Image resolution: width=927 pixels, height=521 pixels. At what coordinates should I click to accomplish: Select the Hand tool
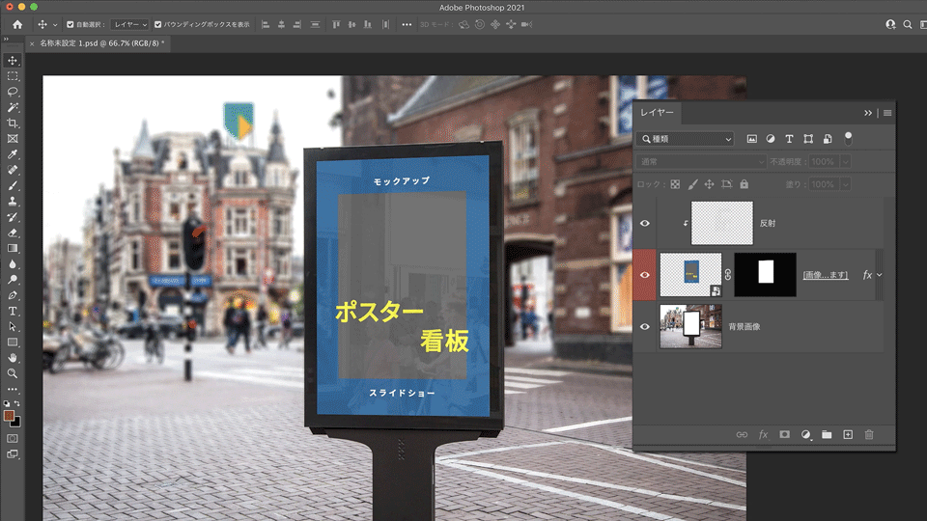(x=14, y=357)
